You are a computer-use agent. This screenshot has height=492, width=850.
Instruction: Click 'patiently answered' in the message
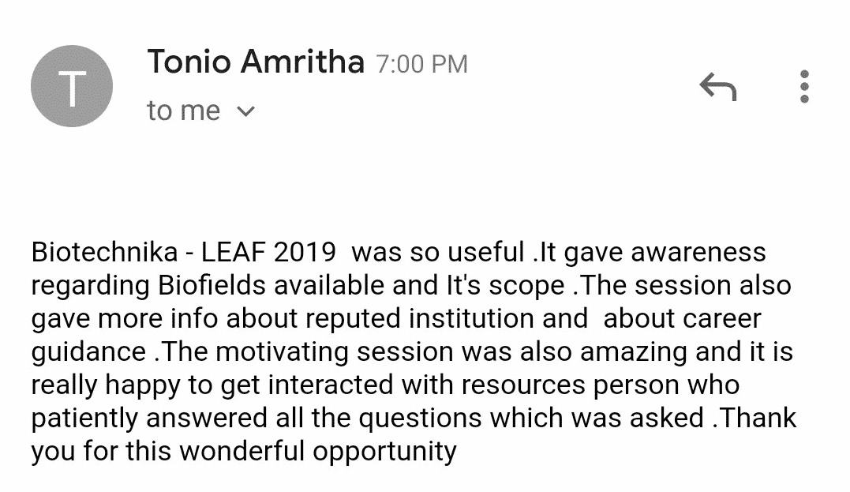coord(149,419)
